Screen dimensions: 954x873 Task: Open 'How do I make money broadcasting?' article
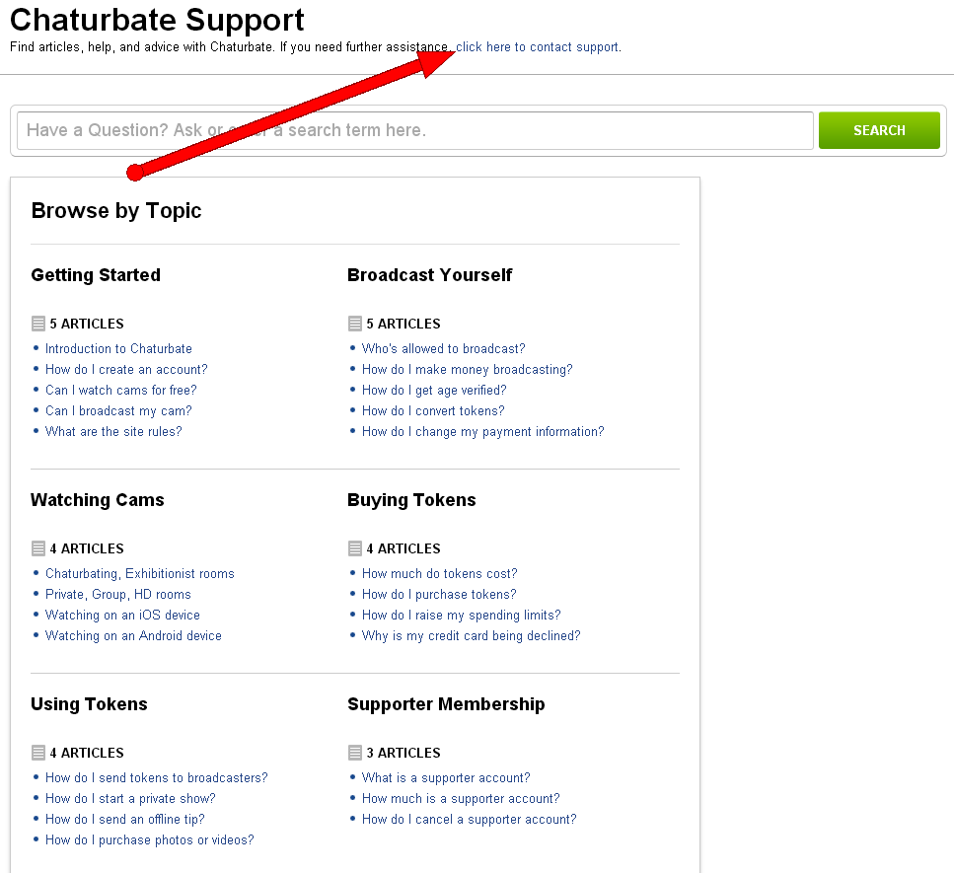point(468,369)
